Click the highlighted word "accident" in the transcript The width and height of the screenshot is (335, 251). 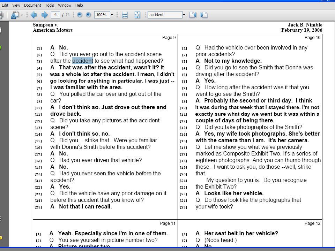click(x=83, y=61)
